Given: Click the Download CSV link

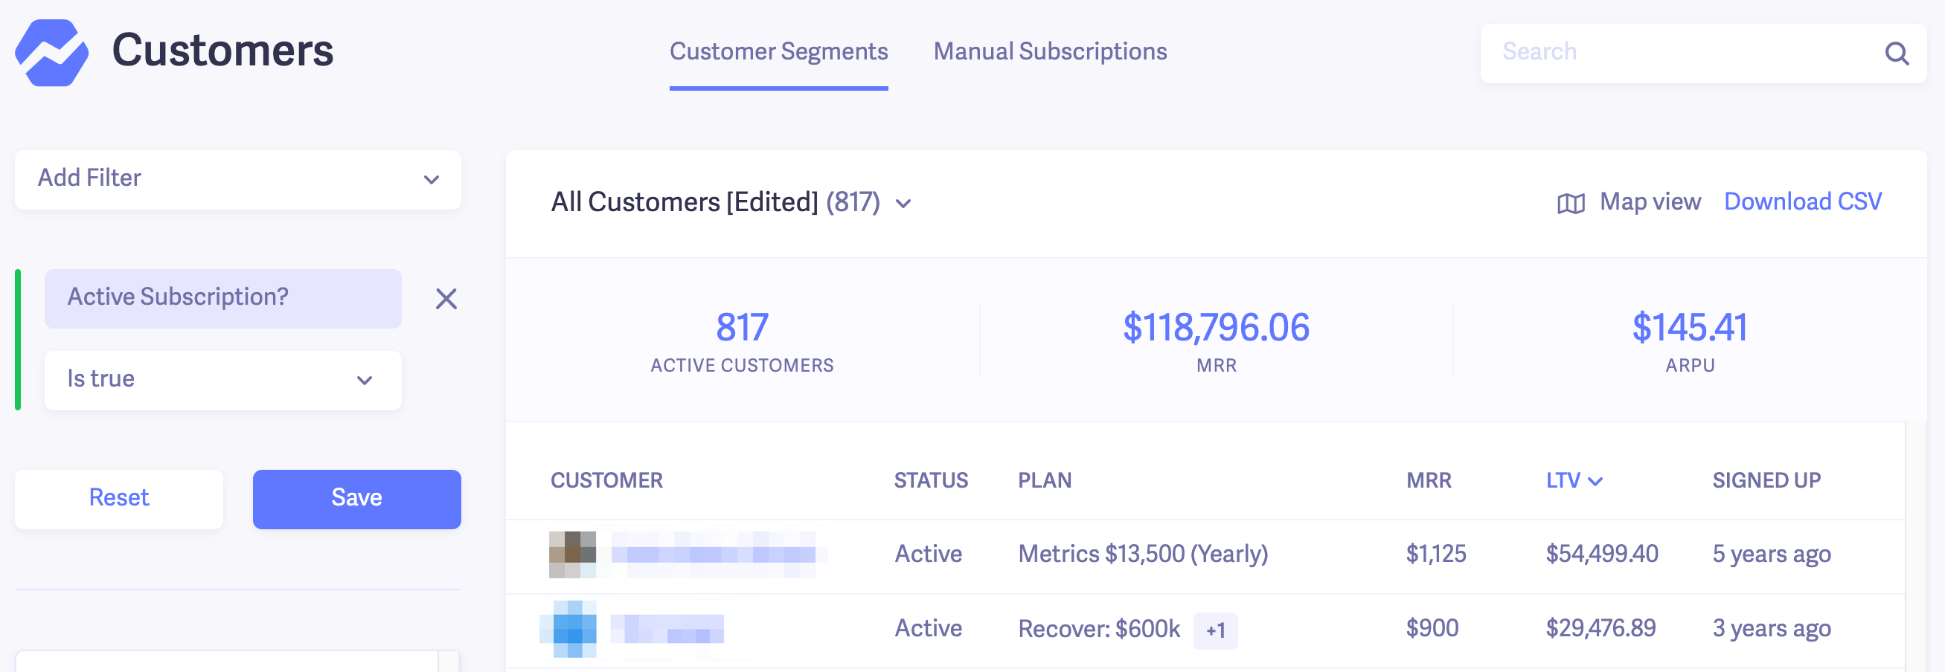Looking at the screenshot, I should coord(1802,201).
